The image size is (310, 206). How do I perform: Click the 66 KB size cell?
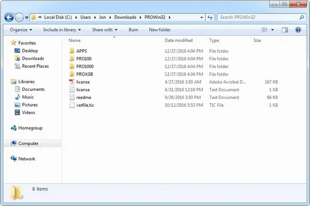(x=272, y=98)
